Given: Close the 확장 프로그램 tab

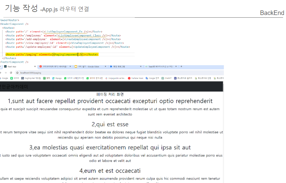Looking at the screenshot, I should [141, 66].
